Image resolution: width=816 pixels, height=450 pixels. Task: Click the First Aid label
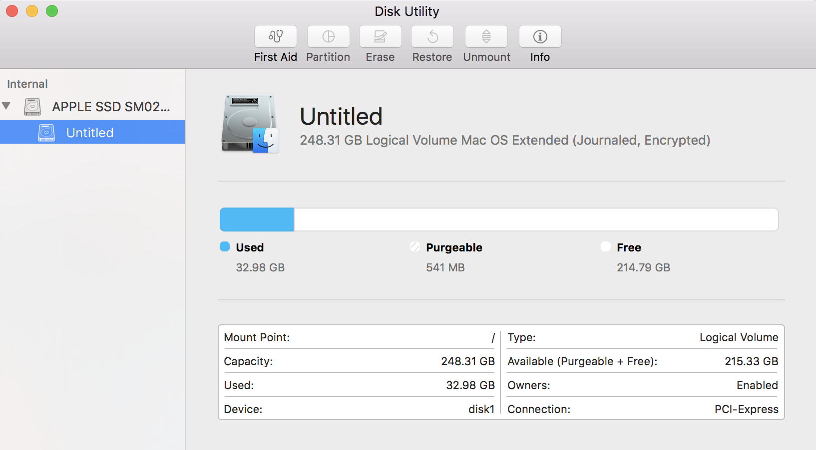point(276,57)
